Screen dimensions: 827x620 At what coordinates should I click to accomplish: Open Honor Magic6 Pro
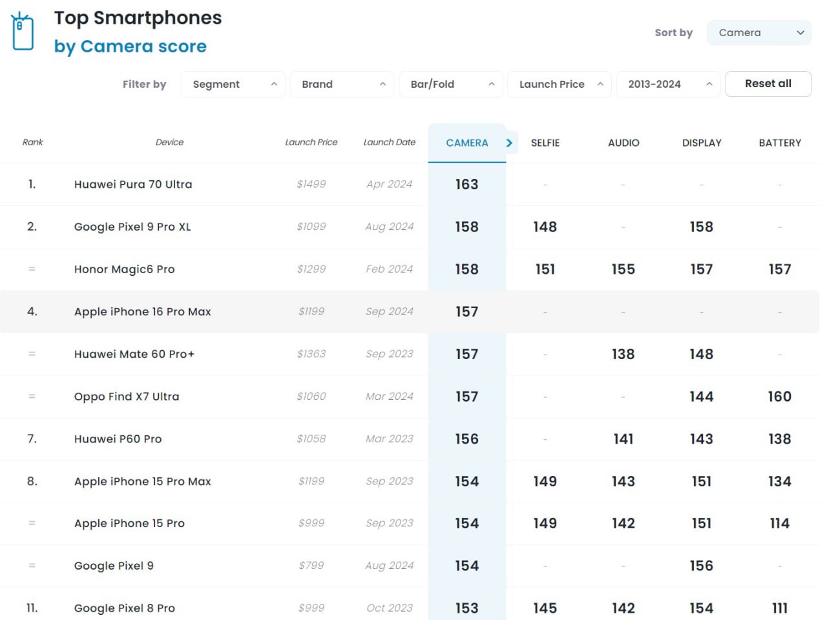pyautogui.click(x=124, y=269)
